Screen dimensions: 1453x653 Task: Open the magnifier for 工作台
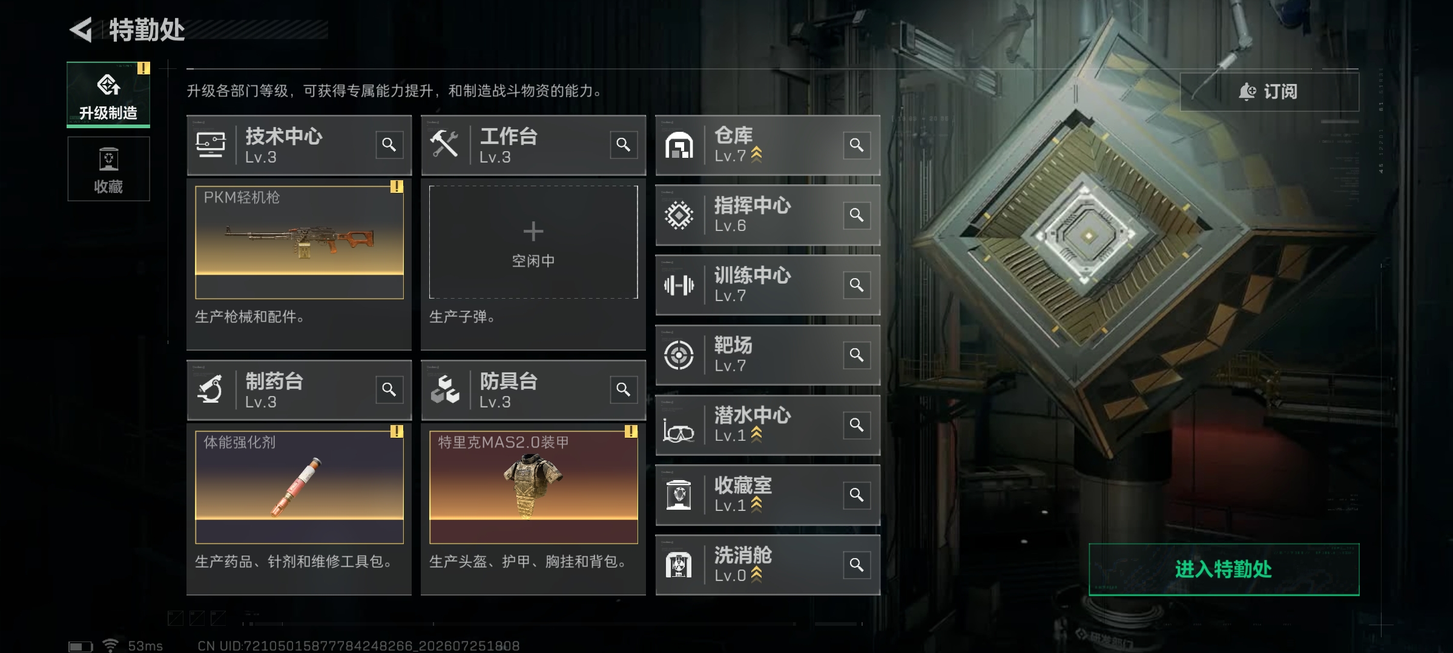click(624, 145)
